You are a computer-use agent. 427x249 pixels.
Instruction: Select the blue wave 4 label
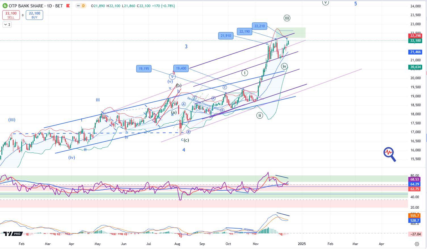click(x=184, y=150)
